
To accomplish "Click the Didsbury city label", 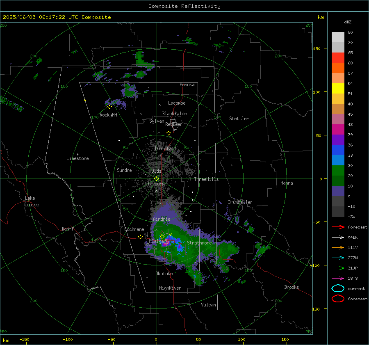I will pos(155,184).
